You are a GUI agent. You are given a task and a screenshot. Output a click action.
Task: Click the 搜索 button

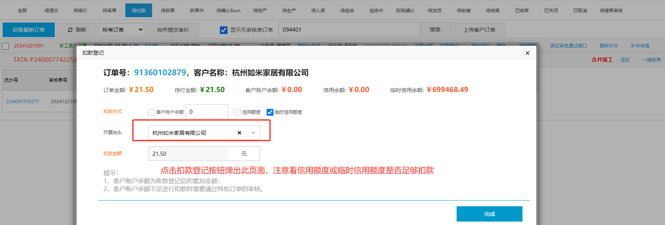click(x=435, y=30)
